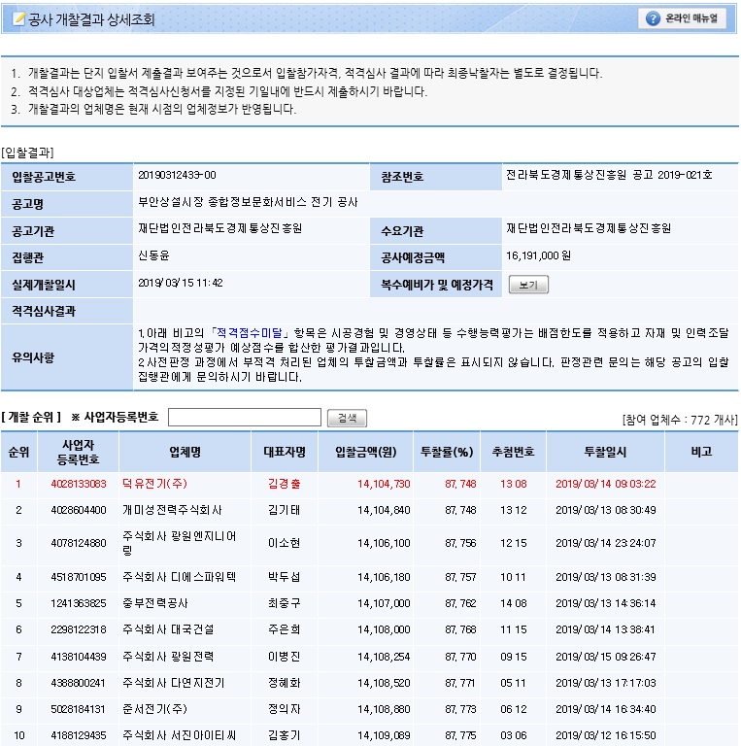Click registration number 4028133083

[x=79, y=483]
